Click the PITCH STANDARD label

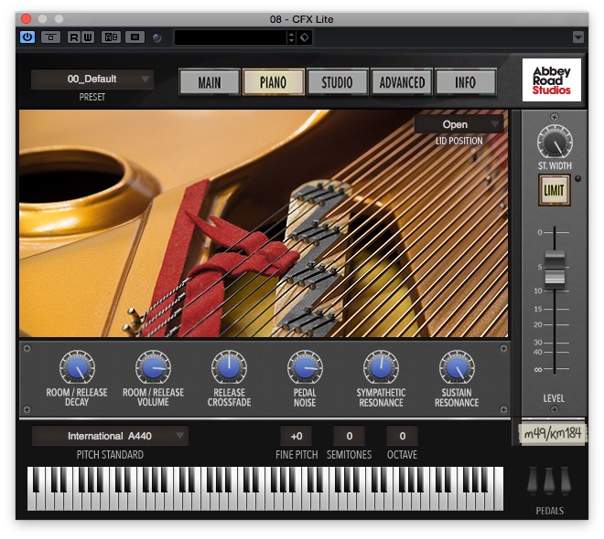(x=110, y=455)
